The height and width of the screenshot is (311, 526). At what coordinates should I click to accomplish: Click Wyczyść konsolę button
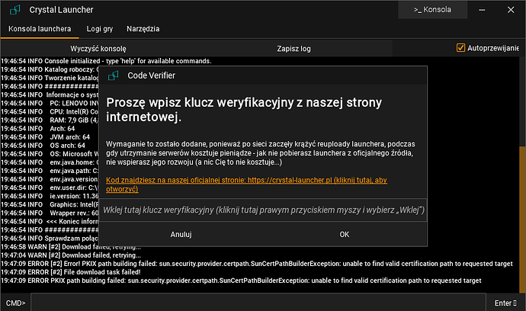pos(98,49)
